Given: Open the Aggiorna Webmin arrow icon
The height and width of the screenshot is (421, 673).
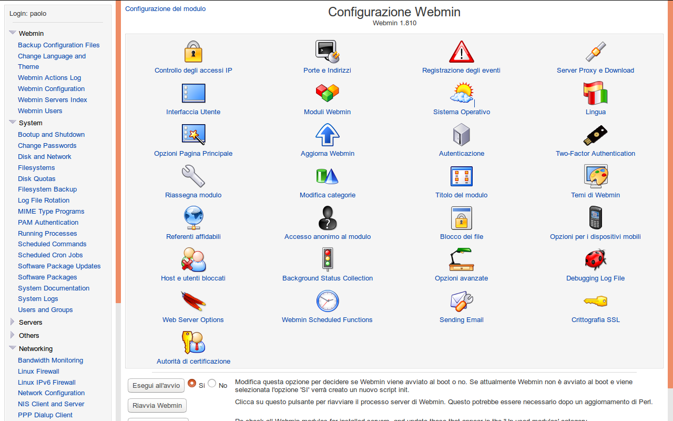Looking at the screenshot, I should 328,135.
